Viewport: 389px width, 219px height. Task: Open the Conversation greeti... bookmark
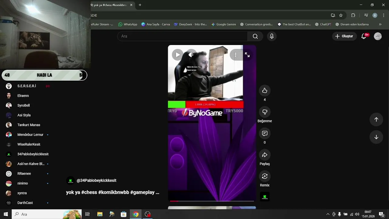coord(256,24)
